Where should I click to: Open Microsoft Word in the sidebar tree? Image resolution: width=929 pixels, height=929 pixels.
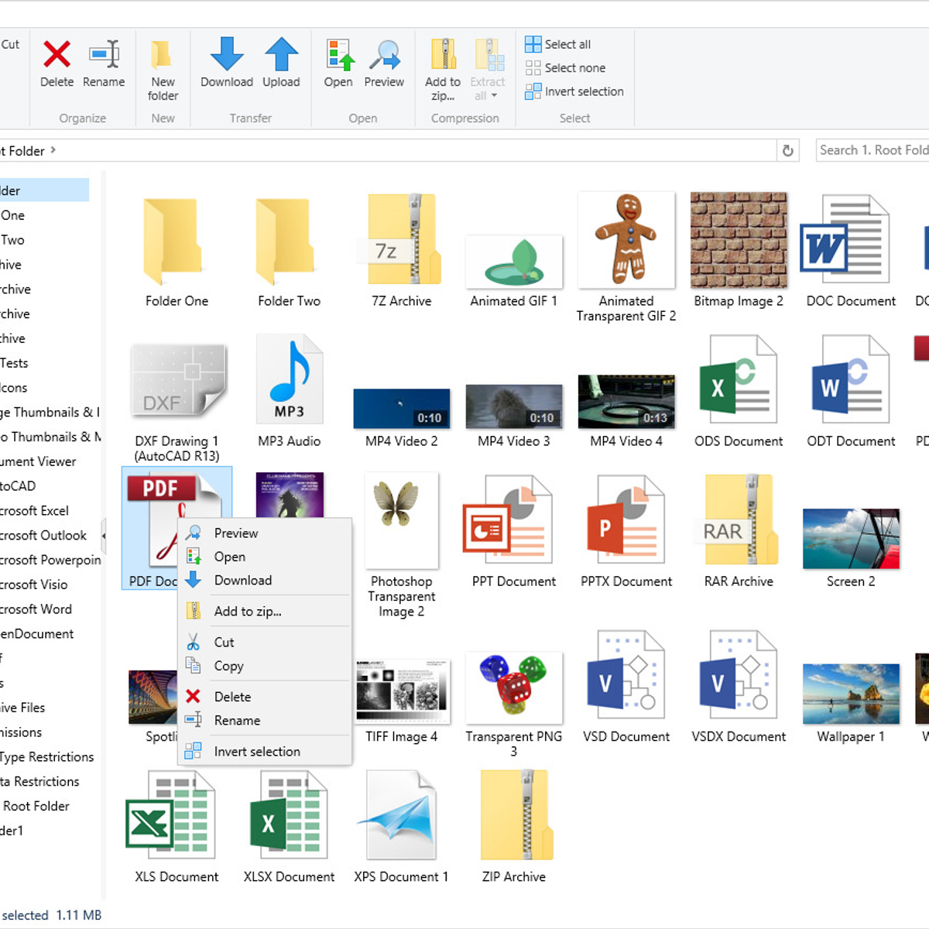tap(36, 609)
